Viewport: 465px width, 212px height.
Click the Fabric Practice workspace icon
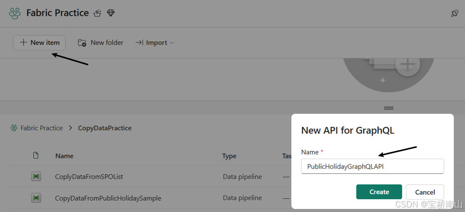coord(14,13)
